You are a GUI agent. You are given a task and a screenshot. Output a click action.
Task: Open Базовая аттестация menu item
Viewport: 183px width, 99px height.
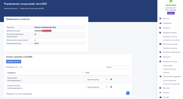pyautogui.click(x=170, y=62)
